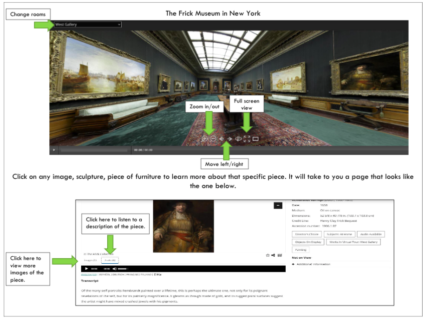Click the IIIF icon beside share
The width and height of the screenshot is (431, 325).
[280, 255]
